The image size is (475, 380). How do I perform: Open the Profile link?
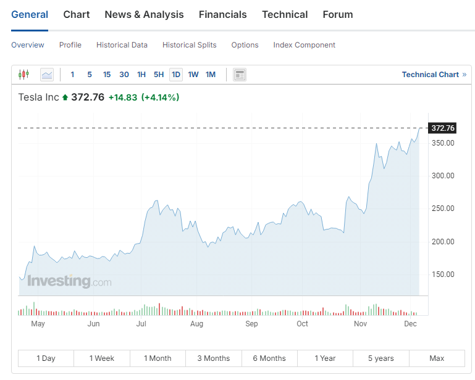(70, 45)
